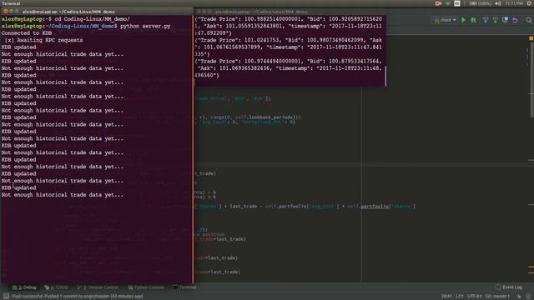
Task: Open the keyboard layout indicator in top panel
Action: pos(457,3)
